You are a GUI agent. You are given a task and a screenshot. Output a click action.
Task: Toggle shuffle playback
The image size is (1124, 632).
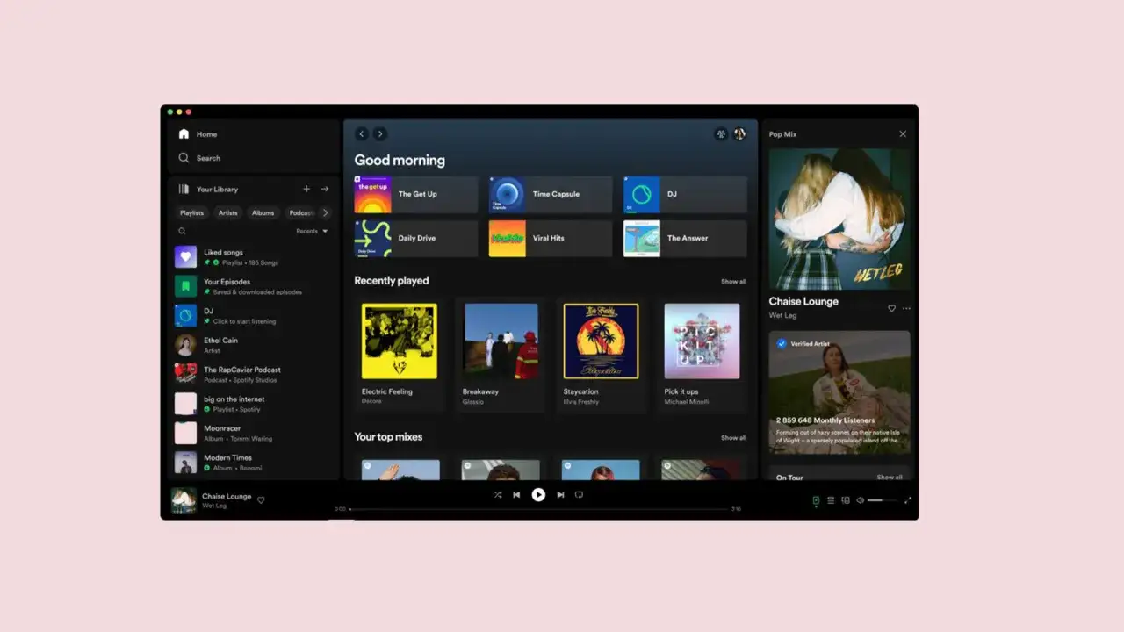pyautogui.click(x=497, y=495)
